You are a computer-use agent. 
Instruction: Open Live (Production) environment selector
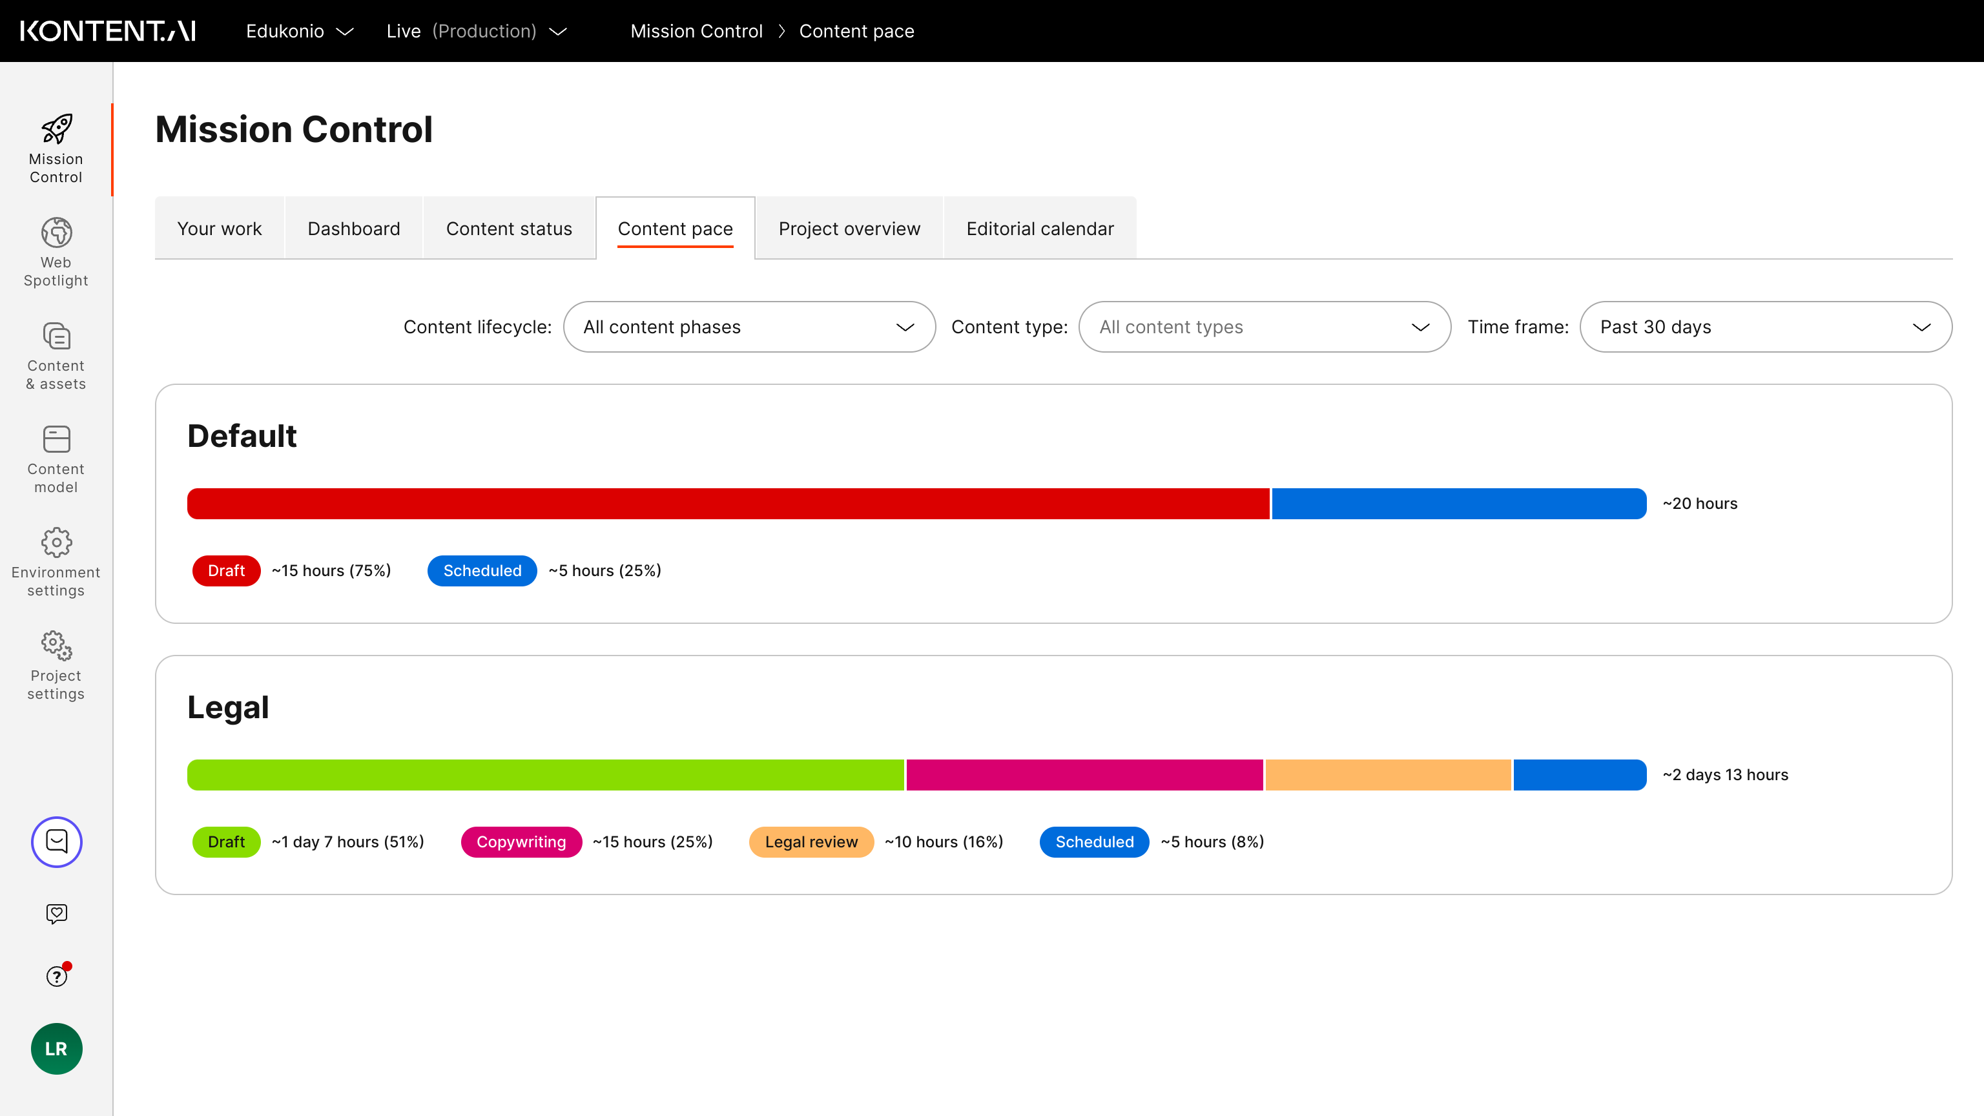click(476, 31)
